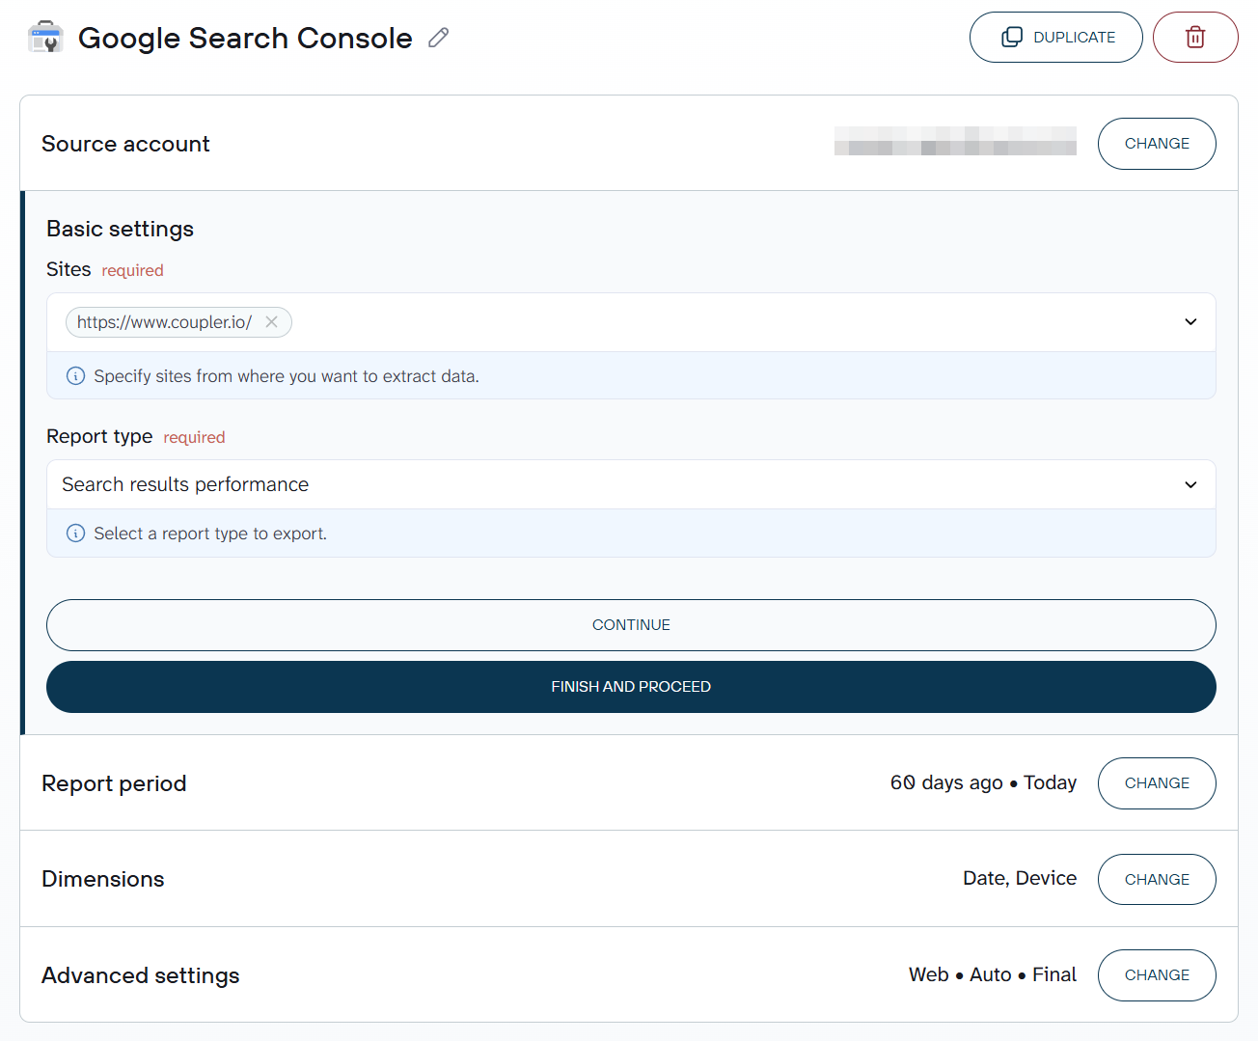The height and width of the screenshot is (1041, 1258).
Task: Click the 'Web • Auto • Final' value
Action: [x=993, y=974]
